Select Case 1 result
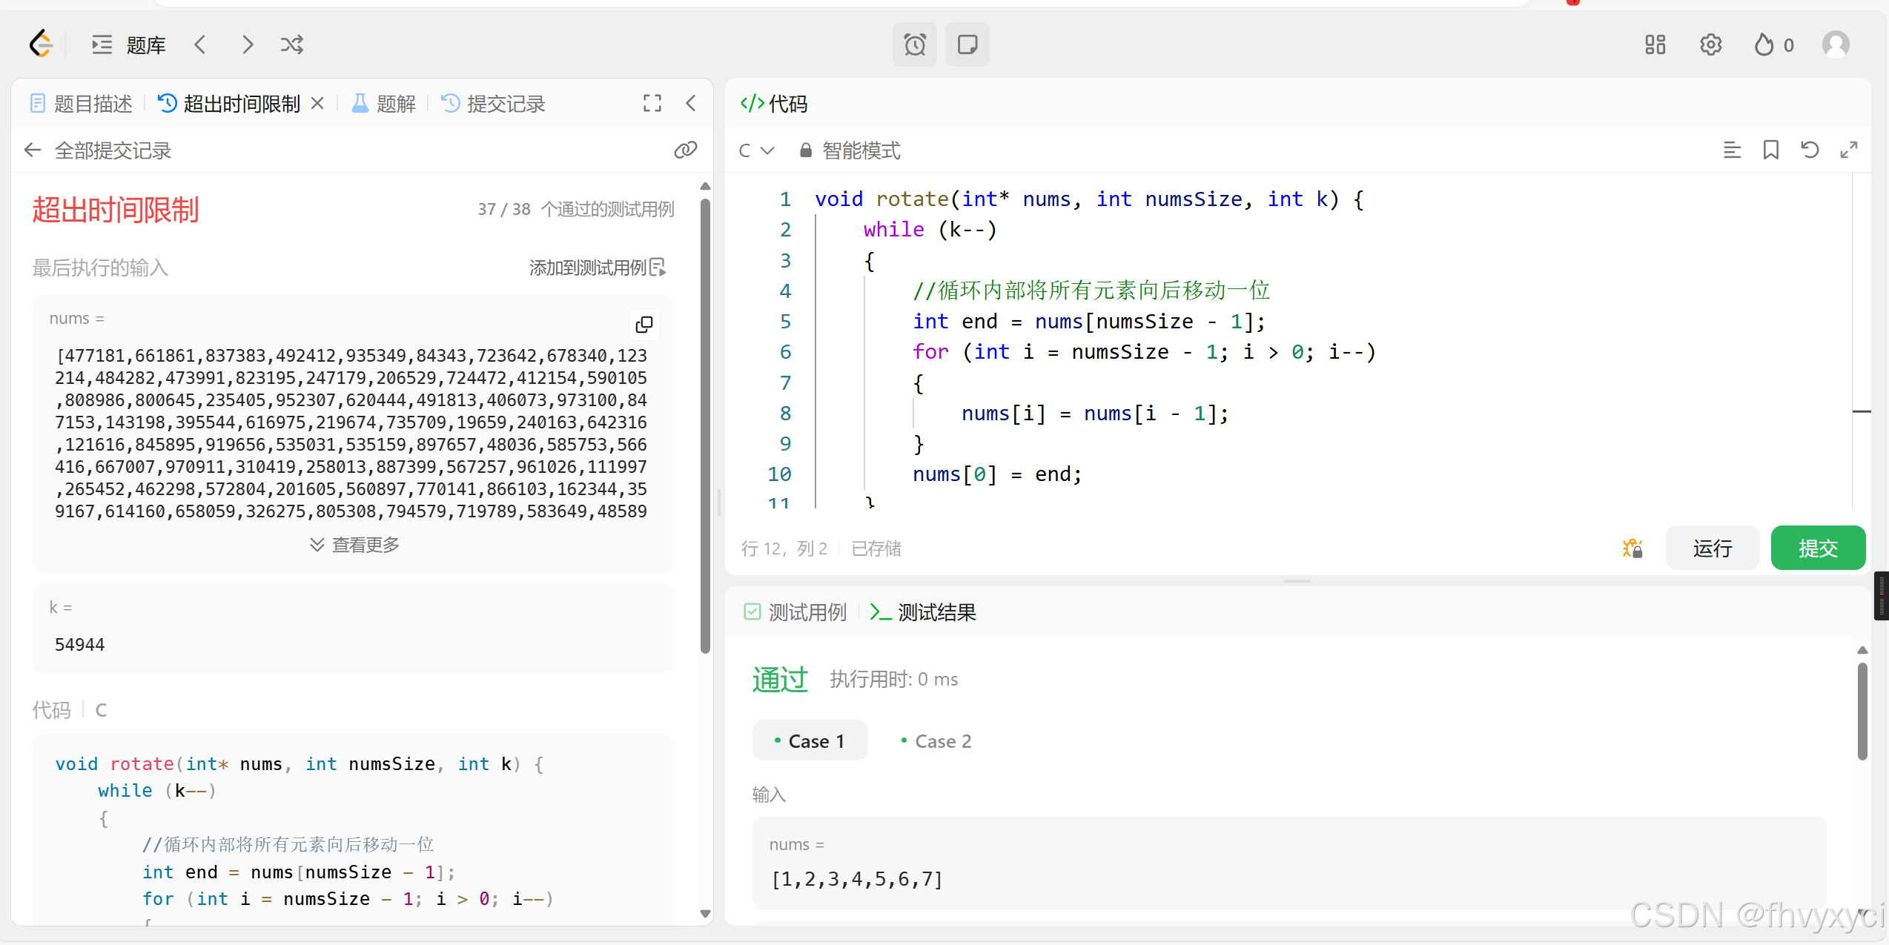Viewport: 1889px width, 945px height. (x=810, y=740)
